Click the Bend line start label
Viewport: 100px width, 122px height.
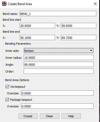click(x=12, y=20)
